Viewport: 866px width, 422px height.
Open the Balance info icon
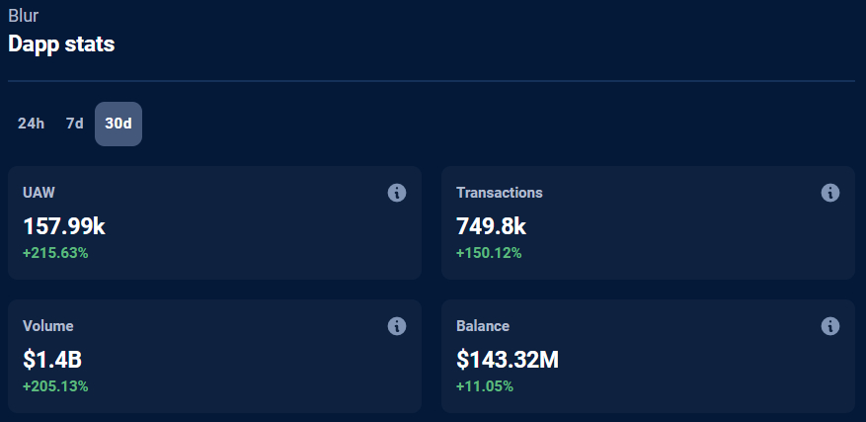pyautogui.click(x=830, y=326)
